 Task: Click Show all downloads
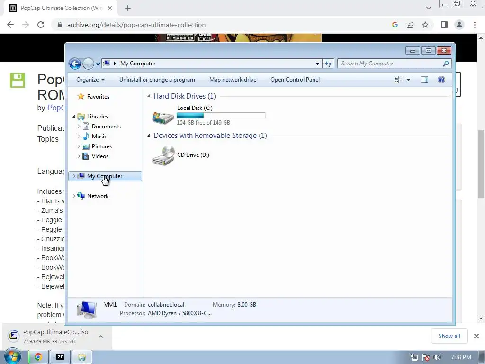pyautogui.click(x=449, y=336)
